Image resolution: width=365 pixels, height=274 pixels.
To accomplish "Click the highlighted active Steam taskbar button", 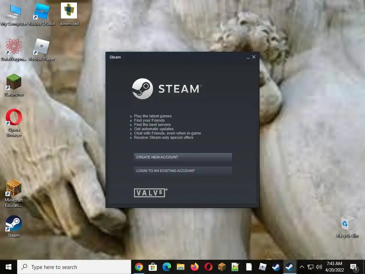I will pyautogui.click(x=290, y=267).
